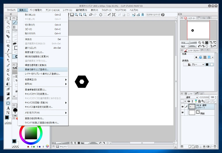The width and height of the screenshot is (222, 153).
Task: Adjust Navigator zoom slider at 83.0
Action: coord(189,43)
